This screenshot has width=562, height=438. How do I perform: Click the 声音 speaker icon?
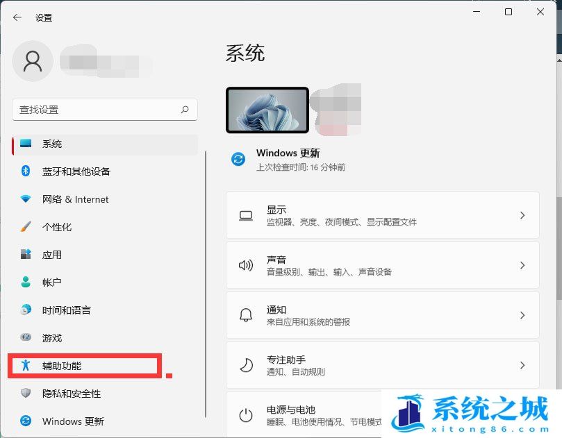pos(245,265)
